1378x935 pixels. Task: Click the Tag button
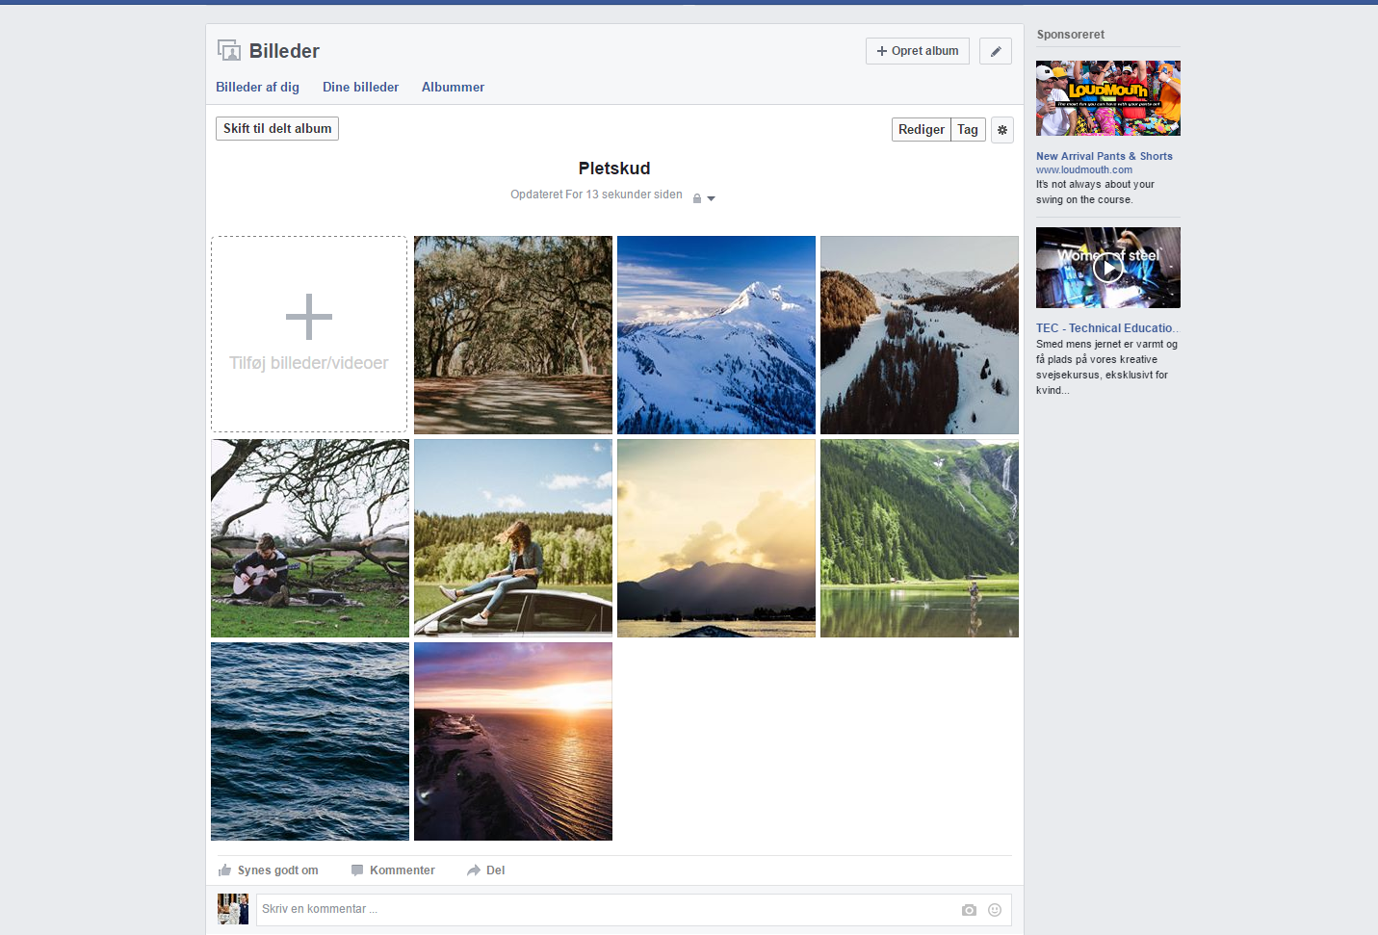pyautogui.click(x=968, y=130)
